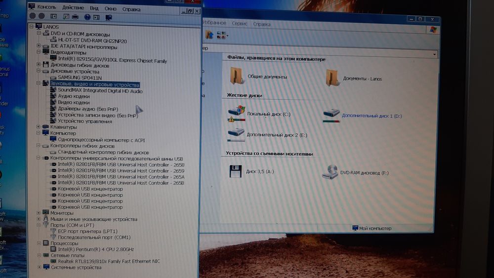The width and height of the screenshot is (494, 278).
Task: Click the Файлы, хранящиеся на этом компьютере header
Action: [276, 58]
